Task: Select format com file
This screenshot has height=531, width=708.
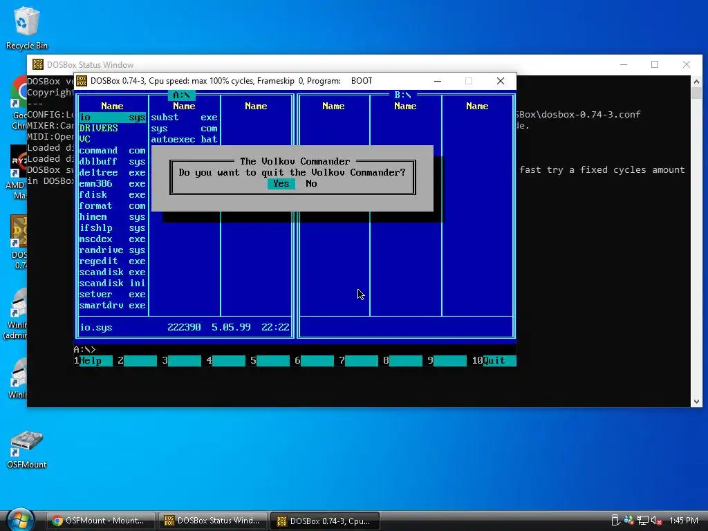Action: coord(113,206)
